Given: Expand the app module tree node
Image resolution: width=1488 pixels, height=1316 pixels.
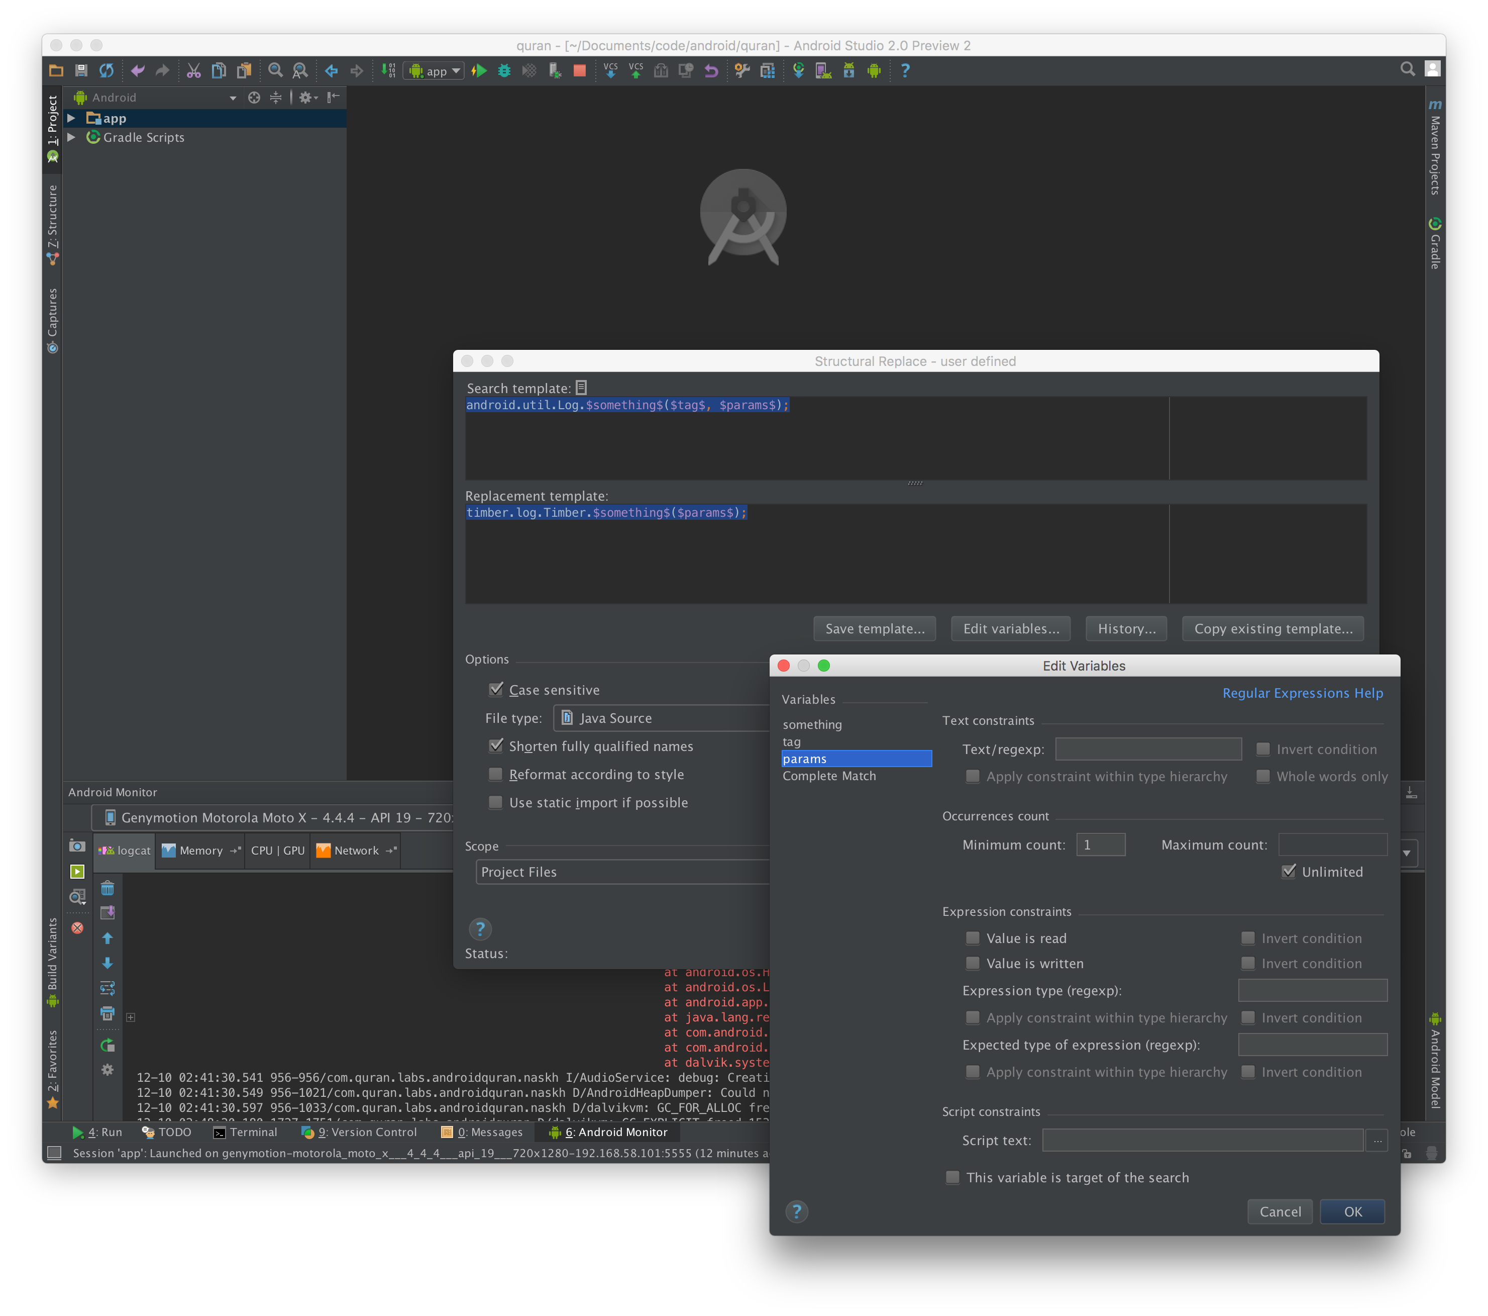Looking at the screenshot, I should 71,118.
